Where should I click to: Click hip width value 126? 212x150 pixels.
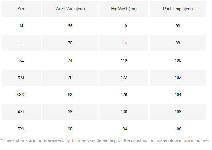coord(124,95)
